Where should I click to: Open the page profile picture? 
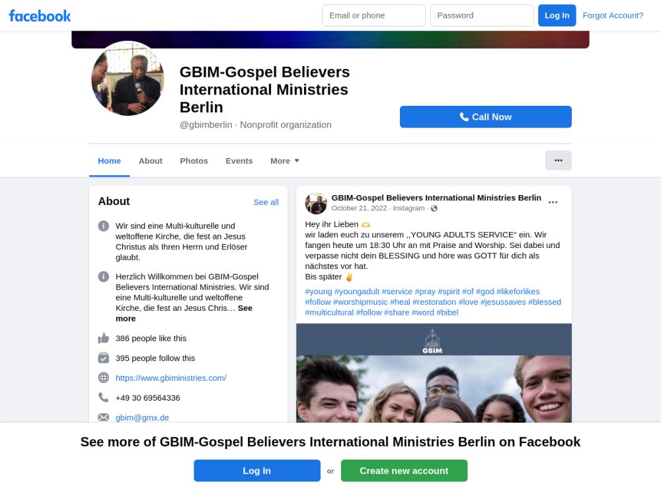coord(128,79)
